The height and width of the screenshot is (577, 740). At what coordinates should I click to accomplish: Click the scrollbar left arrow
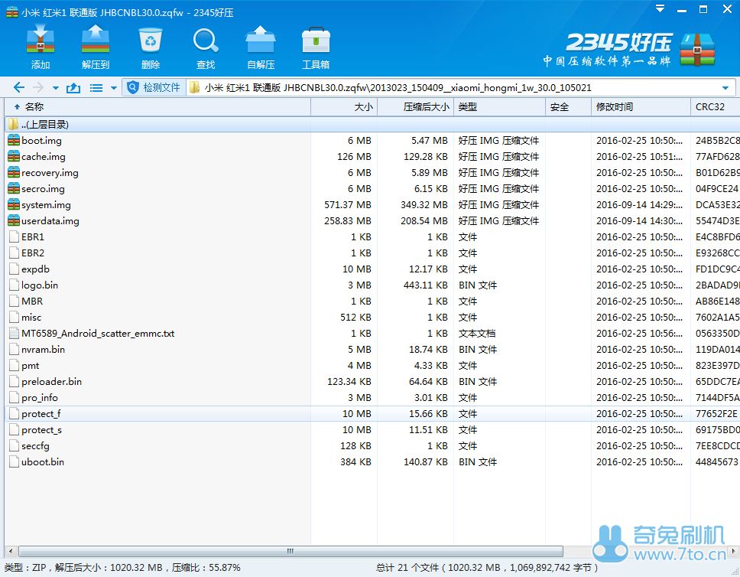(x=11, y=551)
